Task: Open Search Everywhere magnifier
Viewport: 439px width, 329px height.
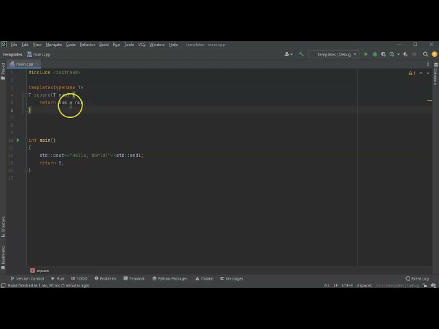Action: 425,54
